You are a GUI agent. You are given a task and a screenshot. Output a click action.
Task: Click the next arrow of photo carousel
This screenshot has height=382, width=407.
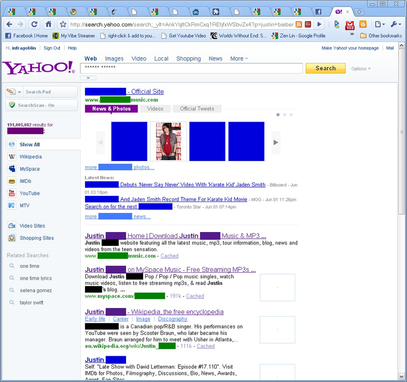tap(276, 142)
